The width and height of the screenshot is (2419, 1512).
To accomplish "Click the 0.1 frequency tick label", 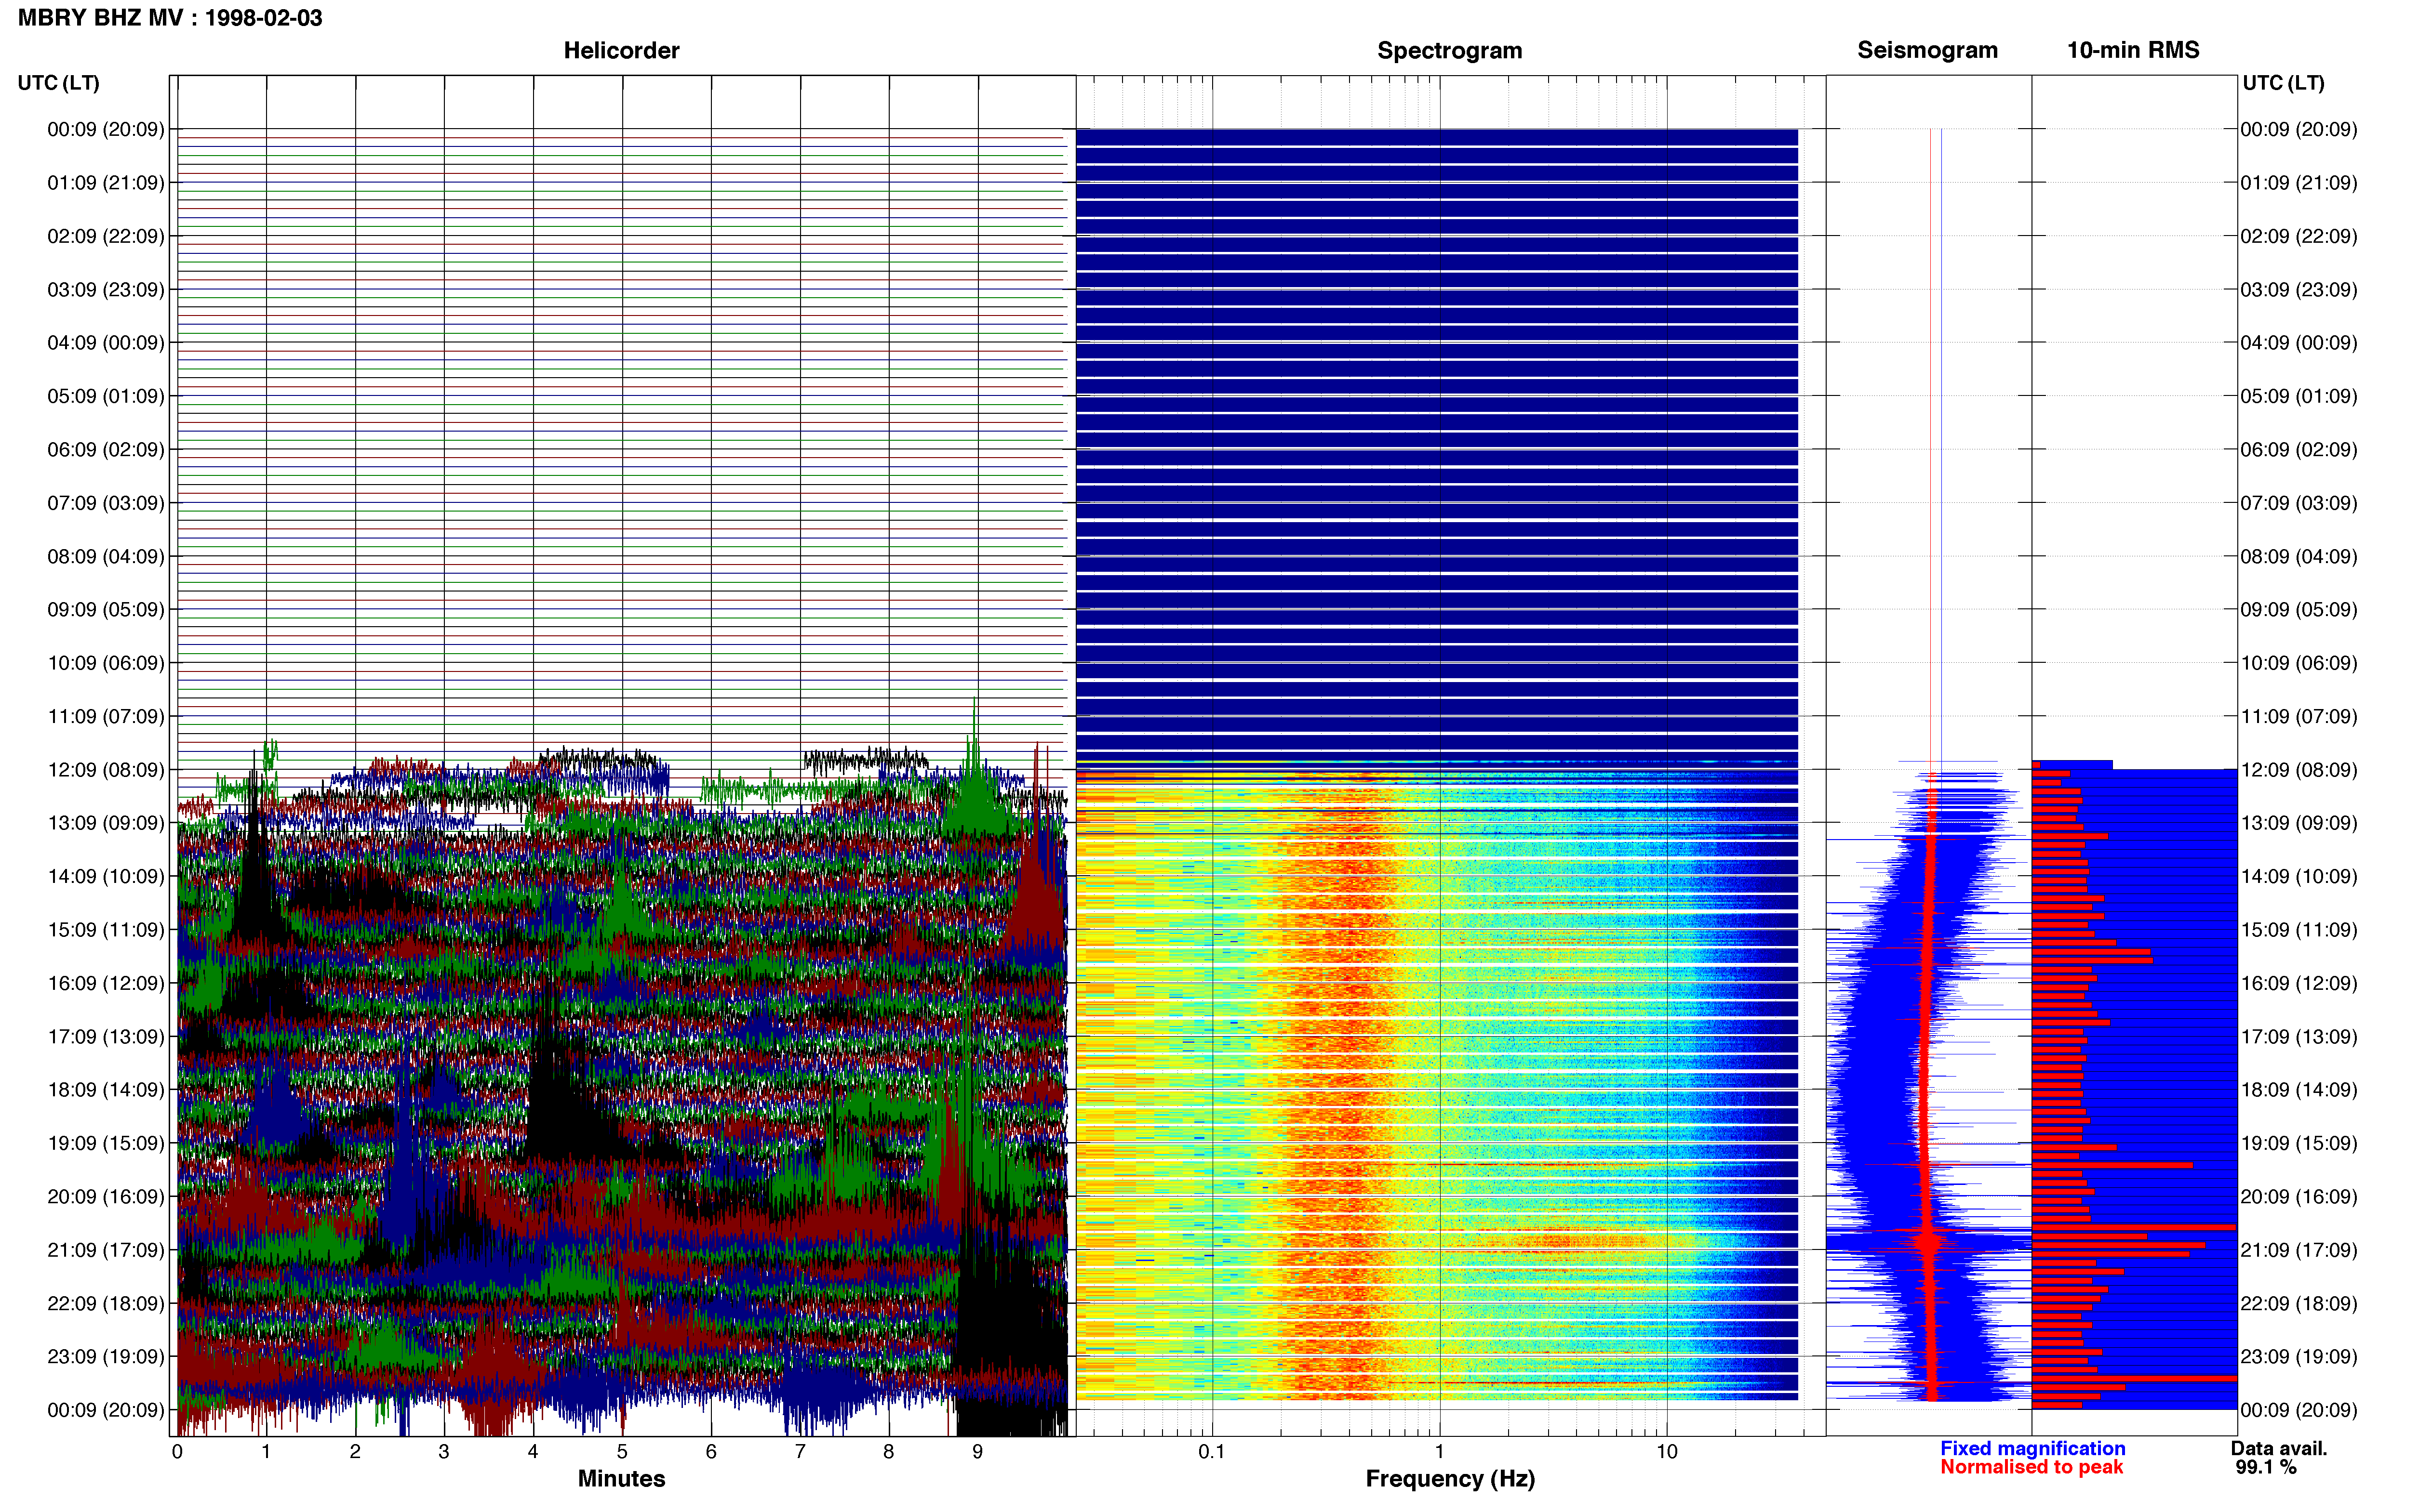I will click(1212, 1451).
